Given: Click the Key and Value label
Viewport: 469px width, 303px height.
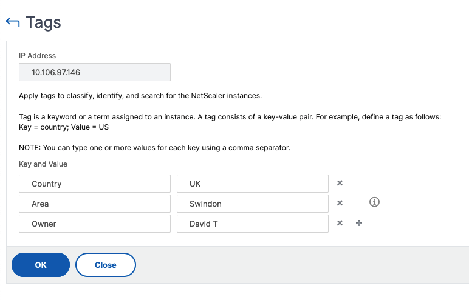Looking at the screenshot, I should (x=43, y=164).
